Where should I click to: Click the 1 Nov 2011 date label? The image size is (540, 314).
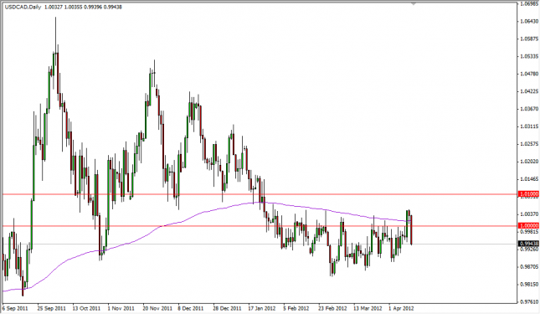click(121, 308)
